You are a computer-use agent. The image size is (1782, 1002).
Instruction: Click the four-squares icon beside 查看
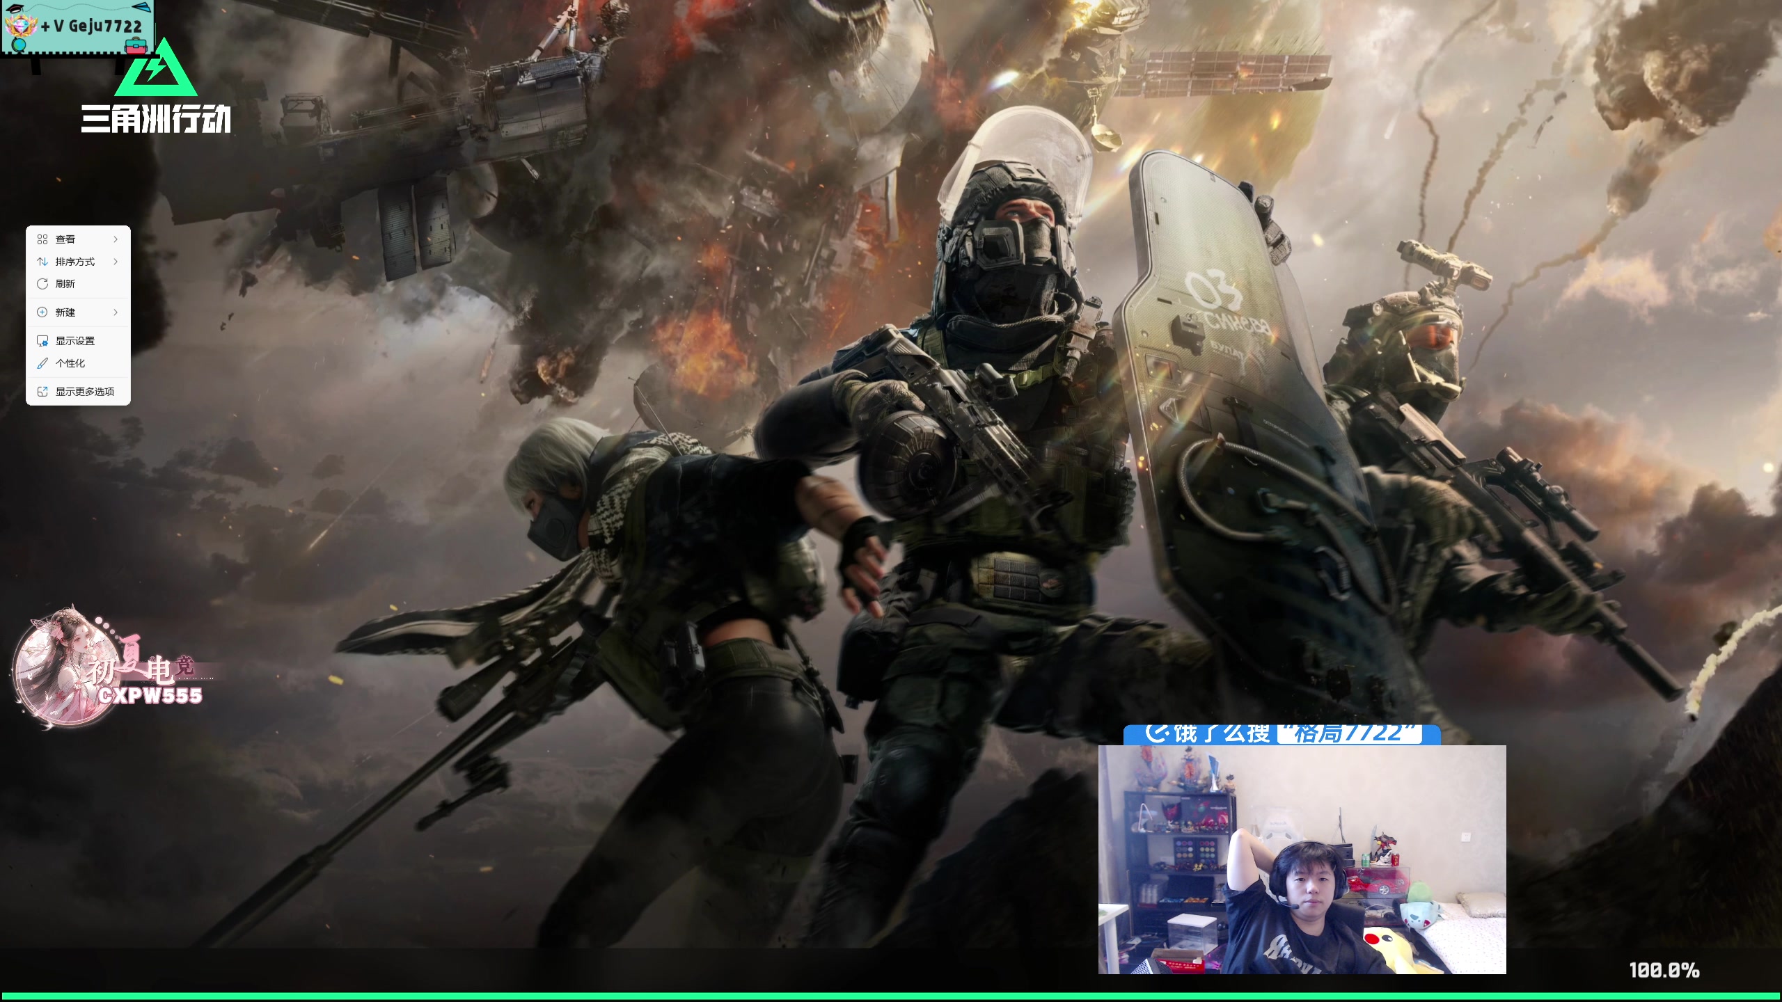click(42, 239)
